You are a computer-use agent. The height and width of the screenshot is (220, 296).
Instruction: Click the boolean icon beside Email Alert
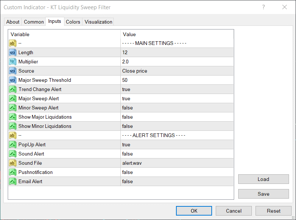tap(13, 181)
